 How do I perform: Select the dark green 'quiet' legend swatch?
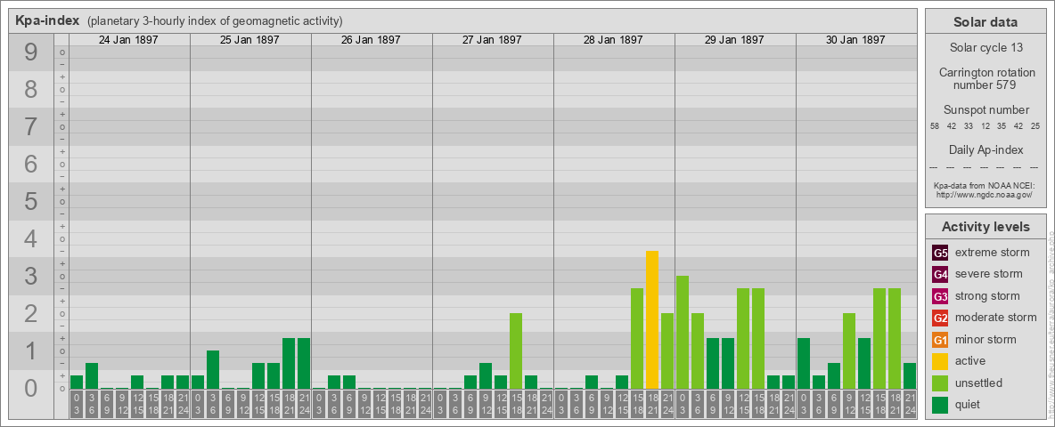(x=940, y=404)
